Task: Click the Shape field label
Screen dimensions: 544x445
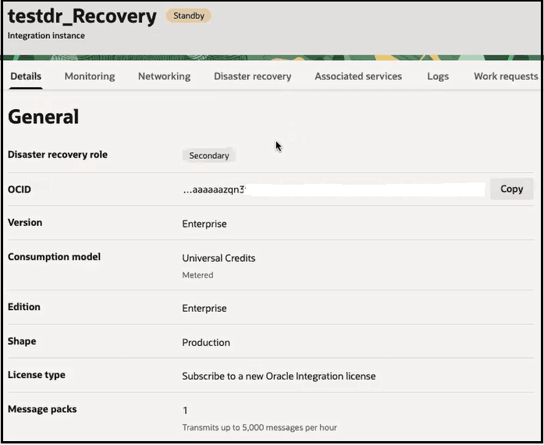Action: pyautogui.click(x=22, y=341)
